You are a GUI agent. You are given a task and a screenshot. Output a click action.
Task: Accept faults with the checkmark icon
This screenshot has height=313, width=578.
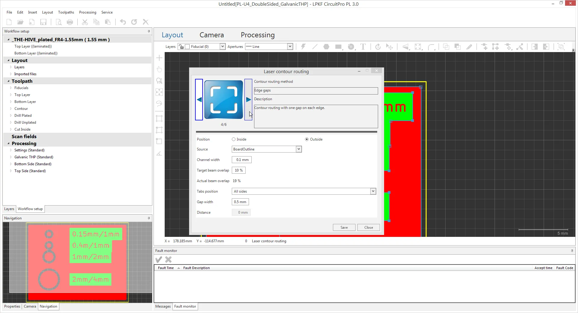pyautogui.click(x=159, y=259)
